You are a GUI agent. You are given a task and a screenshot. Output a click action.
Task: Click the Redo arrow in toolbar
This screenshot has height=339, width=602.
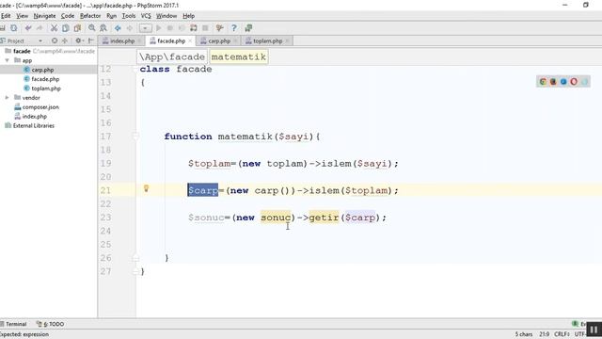tap(40, 28)
